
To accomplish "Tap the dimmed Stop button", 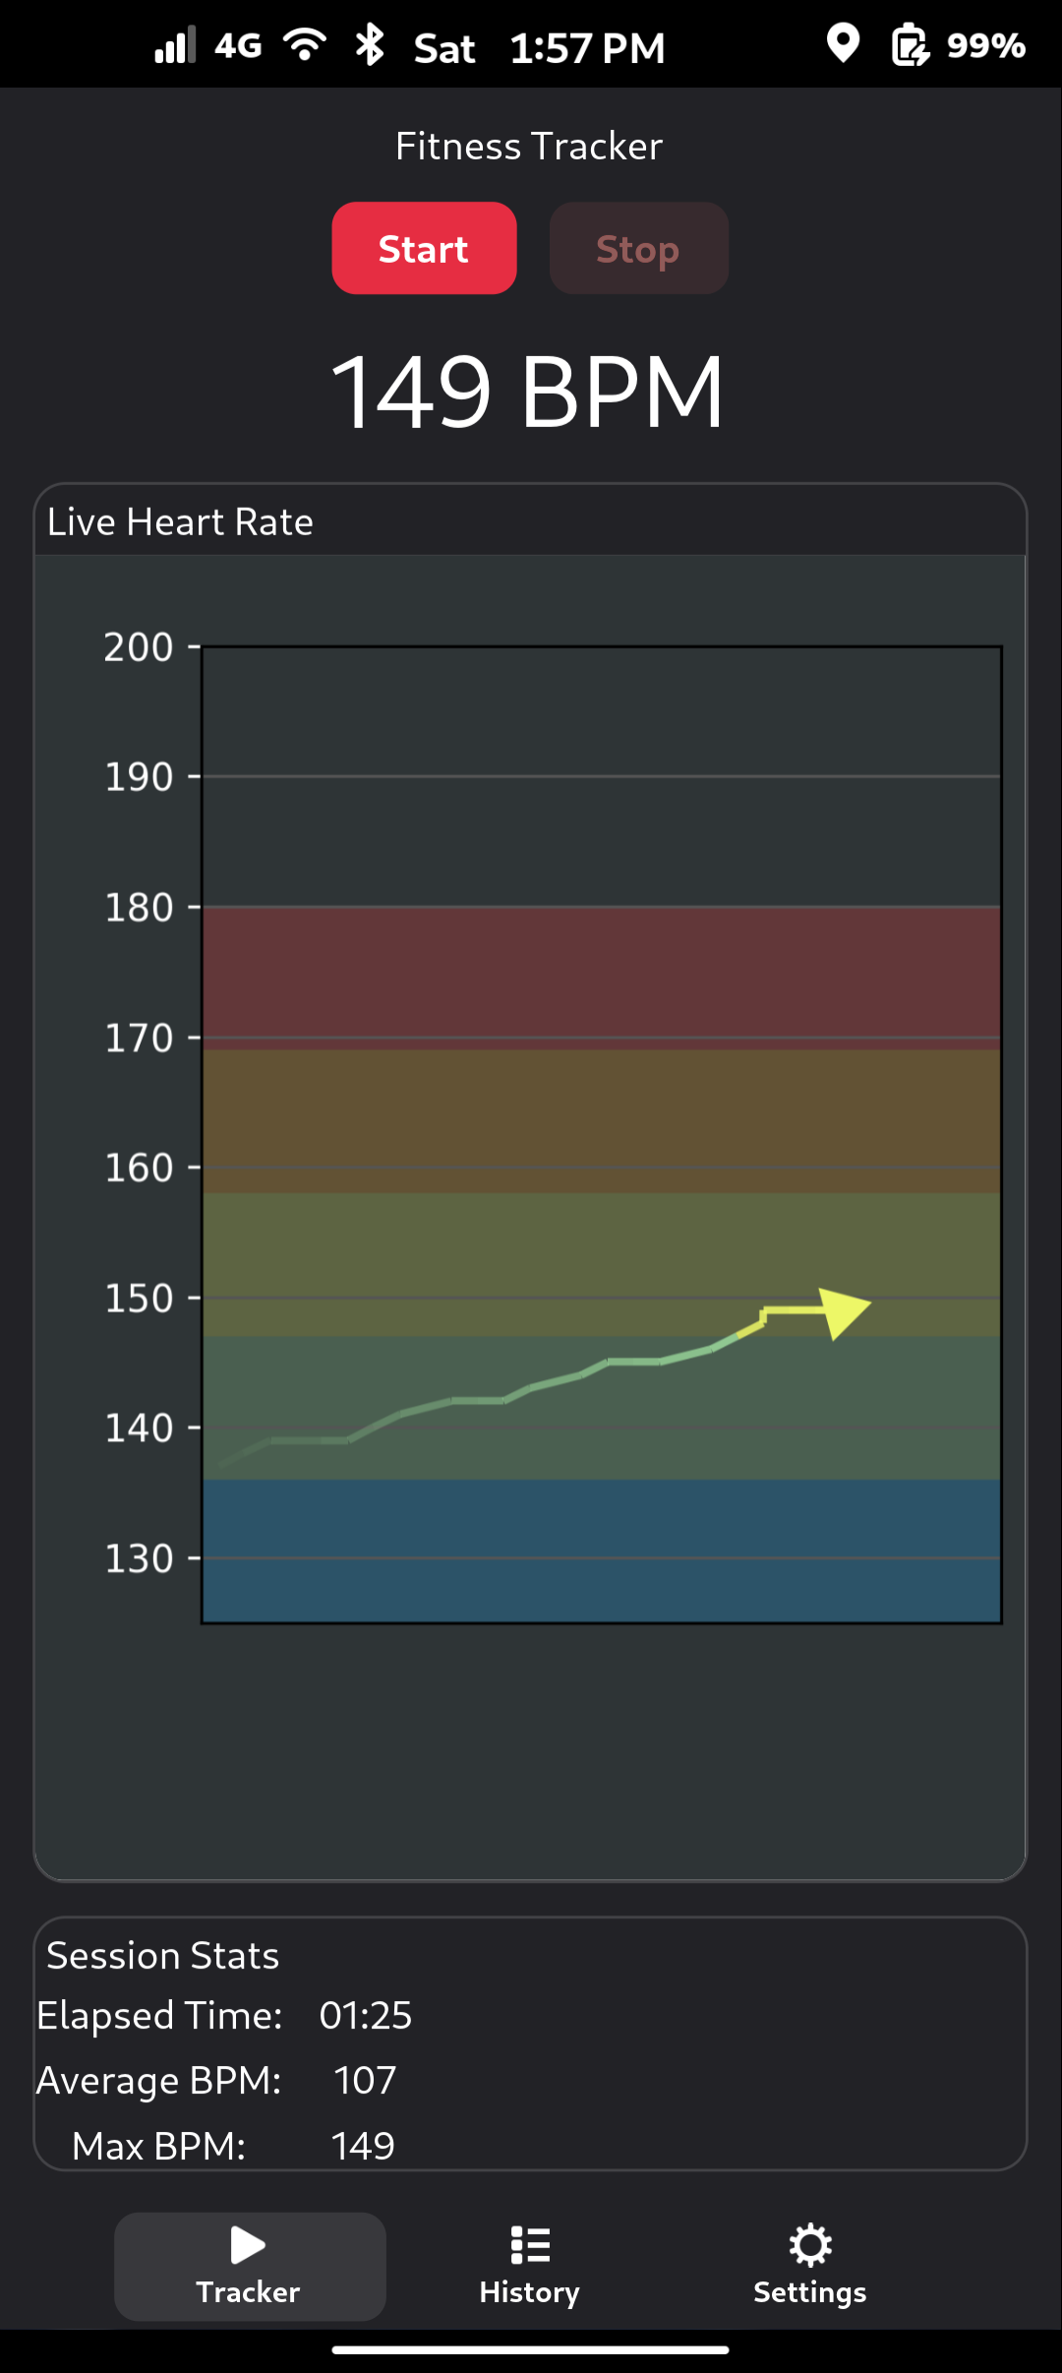I will pos(639,248).
